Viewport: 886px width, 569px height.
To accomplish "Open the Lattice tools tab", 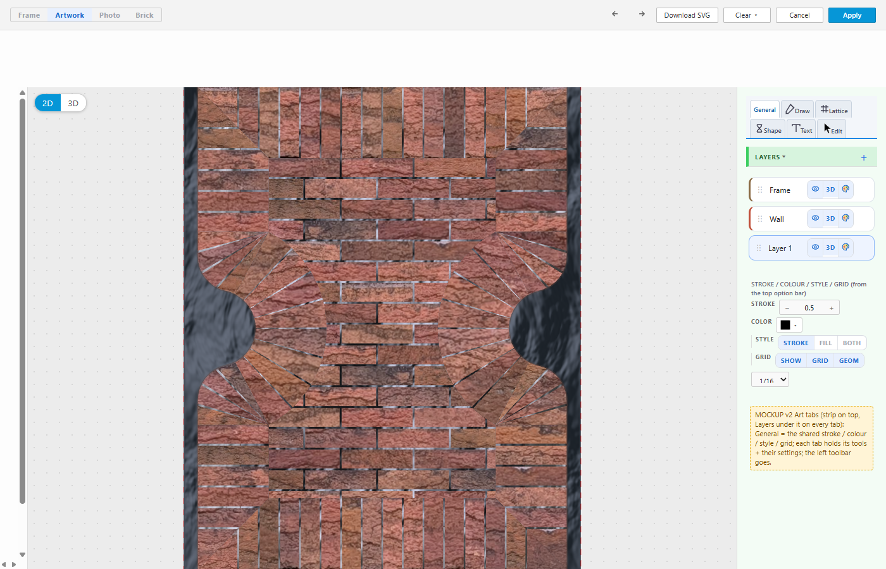I will [833, 109].
